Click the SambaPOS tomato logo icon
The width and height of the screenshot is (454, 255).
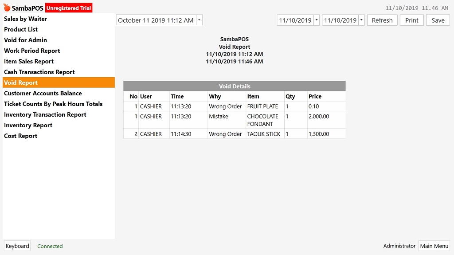(7, 8)
